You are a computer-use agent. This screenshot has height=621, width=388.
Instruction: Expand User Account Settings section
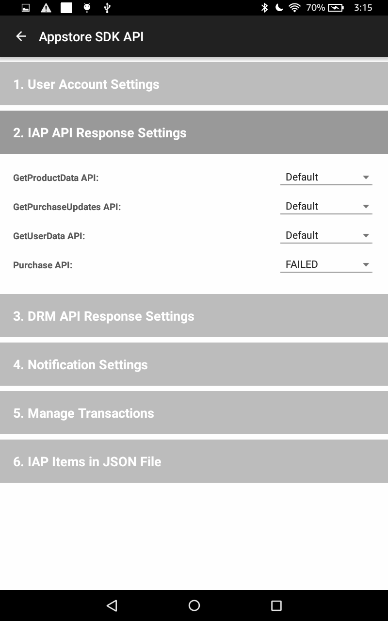pos(194,83)
